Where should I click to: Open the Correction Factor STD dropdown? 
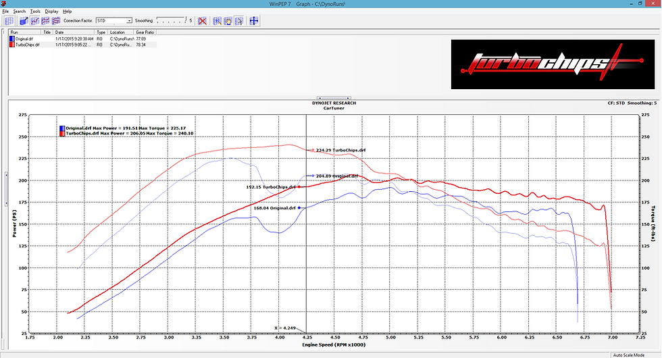tap(114, 21)
